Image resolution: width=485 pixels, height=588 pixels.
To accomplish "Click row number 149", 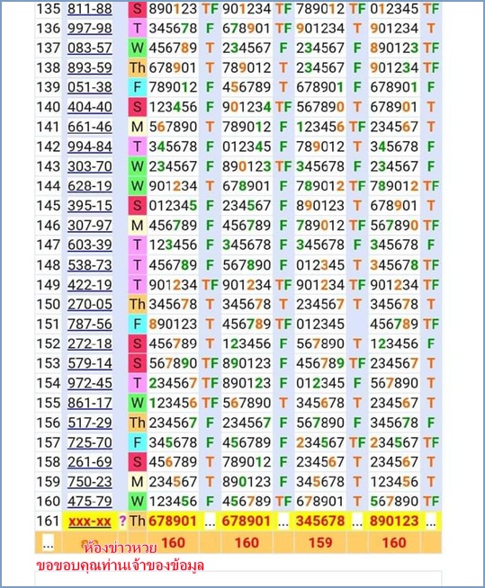I will pos(49,285).
